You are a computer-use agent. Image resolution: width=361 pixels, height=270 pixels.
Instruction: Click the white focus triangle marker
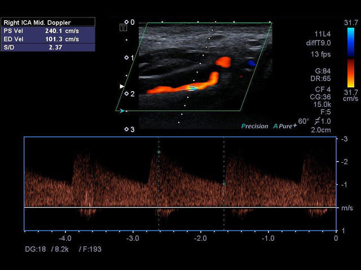point(121,86)
